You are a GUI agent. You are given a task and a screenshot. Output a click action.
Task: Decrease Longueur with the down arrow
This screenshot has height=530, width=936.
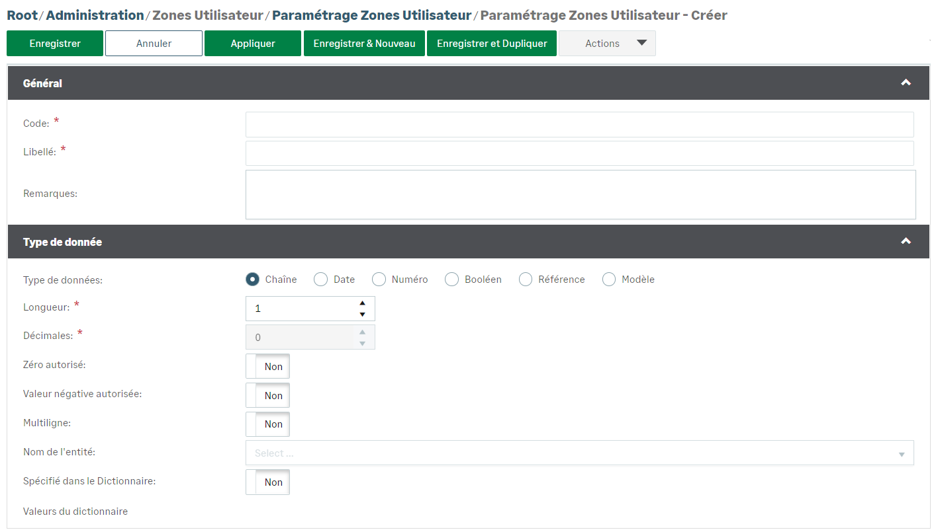[x=362, y=314]
